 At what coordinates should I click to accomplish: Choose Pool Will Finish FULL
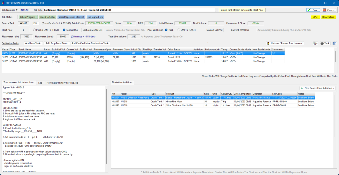click(166, 30)
